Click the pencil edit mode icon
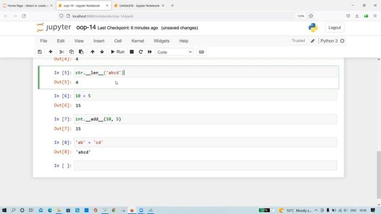 coord(313,41)
